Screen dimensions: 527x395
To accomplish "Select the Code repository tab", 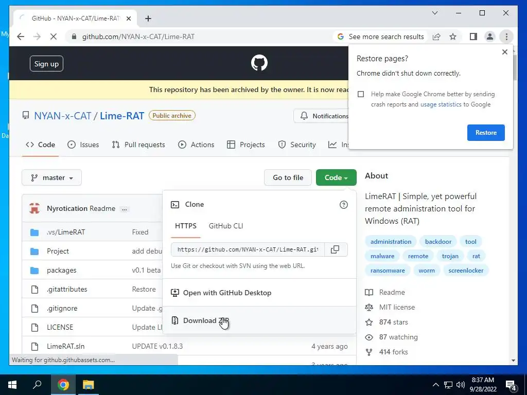I will pos(40,145).
